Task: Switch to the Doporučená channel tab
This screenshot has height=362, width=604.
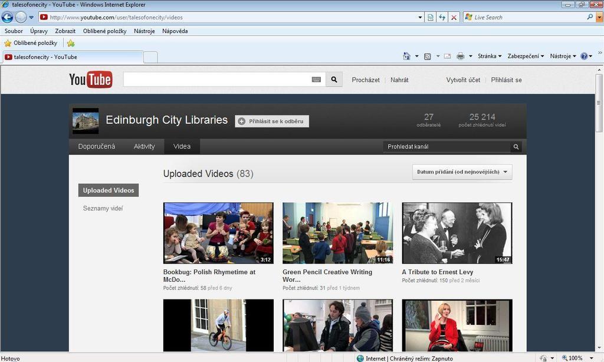Action: 97,146
